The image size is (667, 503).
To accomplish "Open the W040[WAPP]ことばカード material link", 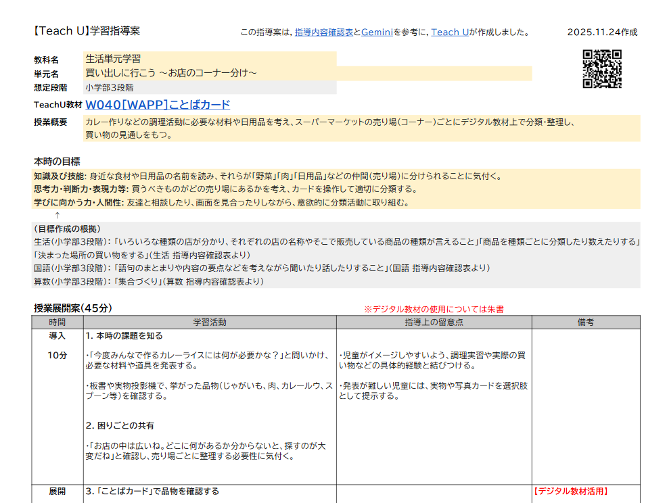I will 158,105.
